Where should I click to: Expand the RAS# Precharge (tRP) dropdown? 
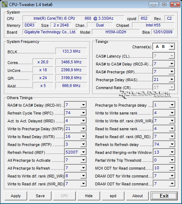point(172,72)
